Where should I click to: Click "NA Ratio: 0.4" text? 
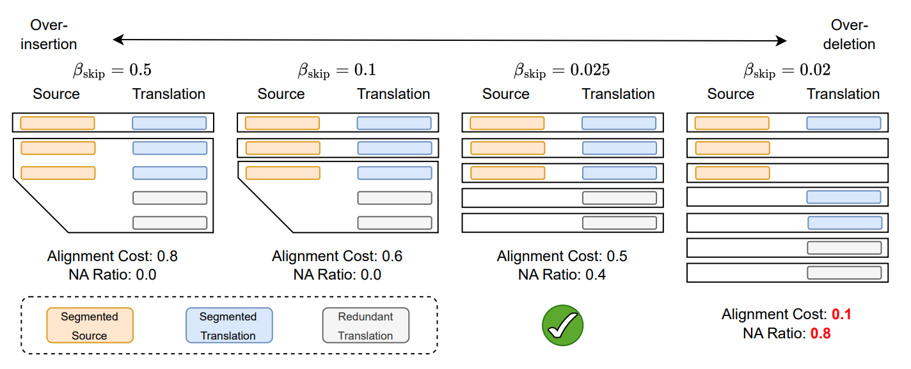562,275
